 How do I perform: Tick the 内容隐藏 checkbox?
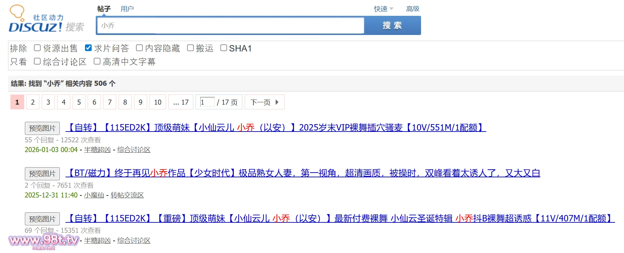[139, 48]
